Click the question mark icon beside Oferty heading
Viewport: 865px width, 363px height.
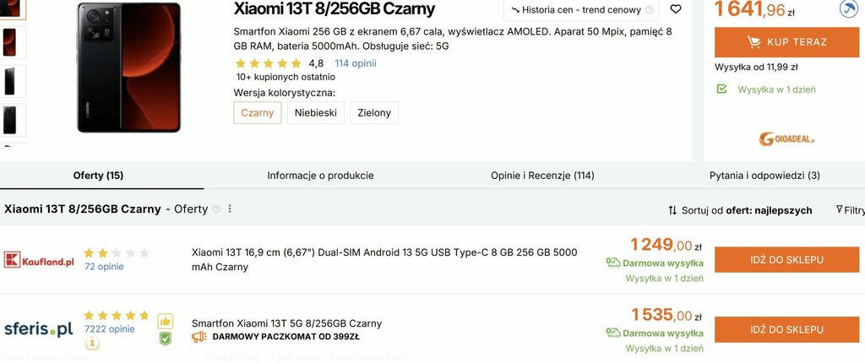coord(216,209)
